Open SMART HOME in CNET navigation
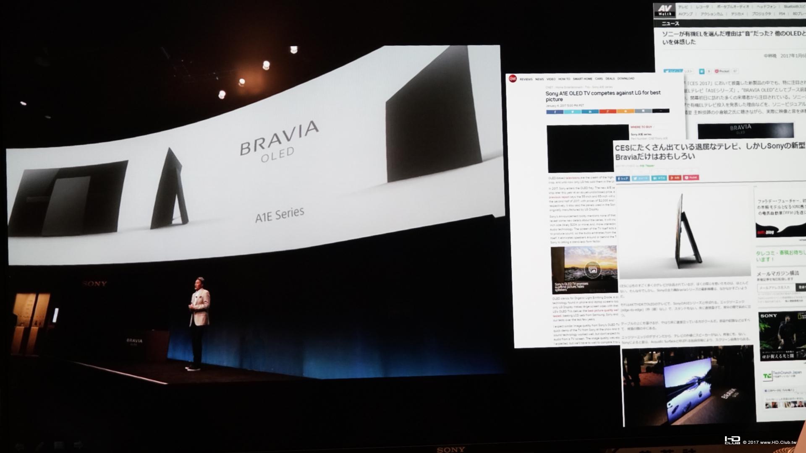 click(582, 79)
